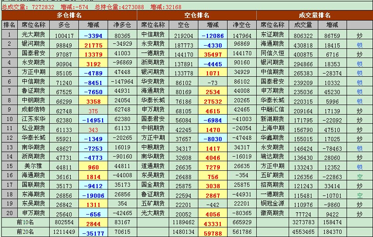Click top-20 volume change 184370
Image resolution: width=373 pixels, height=237 pixels.
(x=332, y=232)
